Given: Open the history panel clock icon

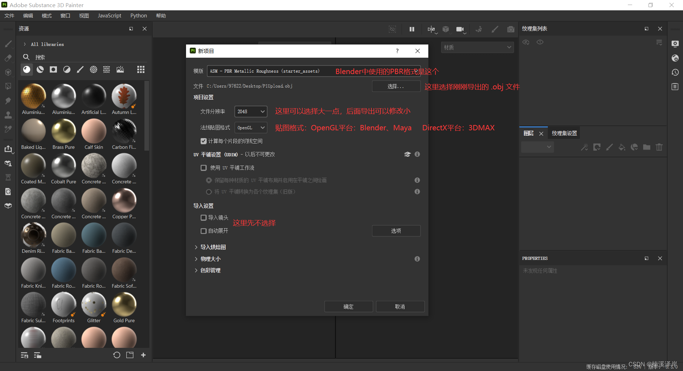Looking at the screenshot, I should [x=675, y=72].
